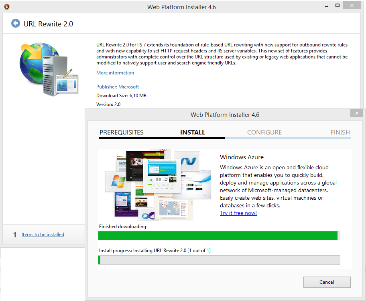
Task: Click the 'Installing URL Rewrite 2.0 [1 out of 1]' text
Action: (x=172, y=251)
